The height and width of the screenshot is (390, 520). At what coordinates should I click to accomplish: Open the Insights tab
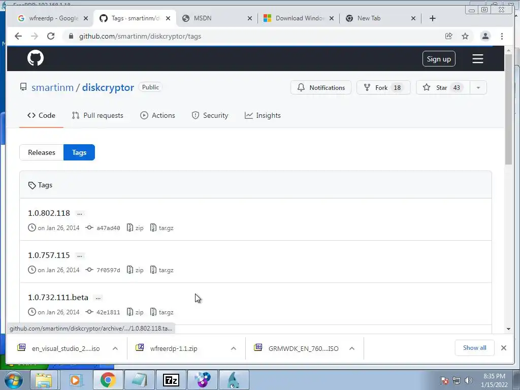(x=263, y=115)
